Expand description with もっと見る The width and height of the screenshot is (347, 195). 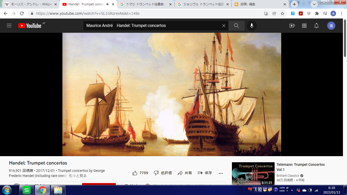coord(78,176)
